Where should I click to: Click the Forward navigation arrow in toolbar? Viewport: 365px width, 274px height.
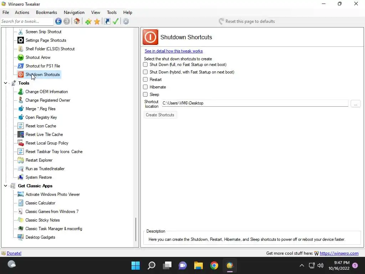coord(67,21)
